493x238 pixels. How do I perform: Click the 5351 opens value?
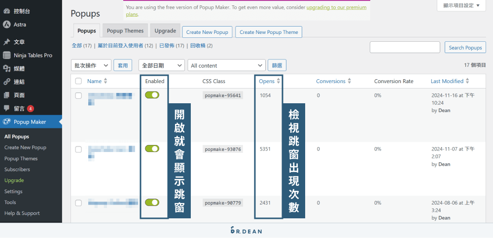265,149
